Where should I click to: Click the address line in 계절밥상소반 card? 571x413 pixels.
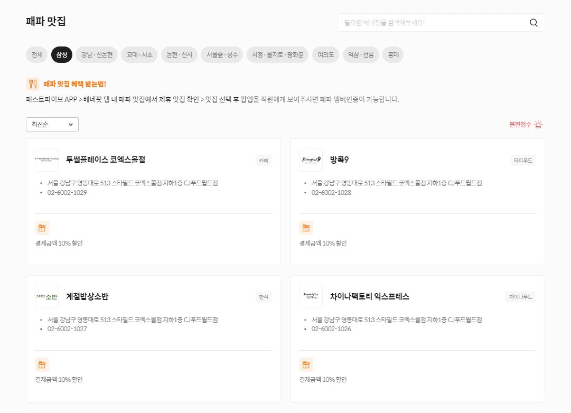click(x=133, y=320)
